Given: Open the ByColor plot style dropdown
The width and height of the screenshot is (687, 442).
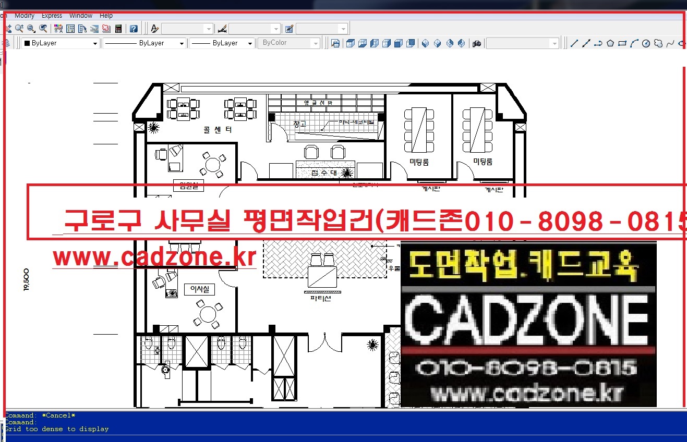Looking at the screenshot, I should pyautogui.click(x=289, y=43).
